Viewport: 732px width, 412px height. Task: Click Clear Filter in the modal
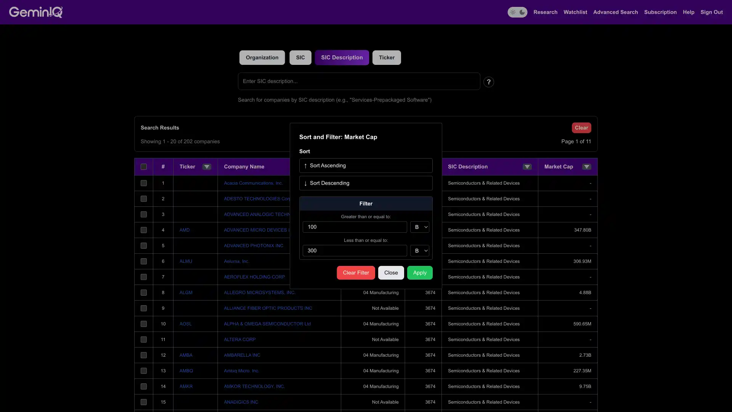(355, 273)
